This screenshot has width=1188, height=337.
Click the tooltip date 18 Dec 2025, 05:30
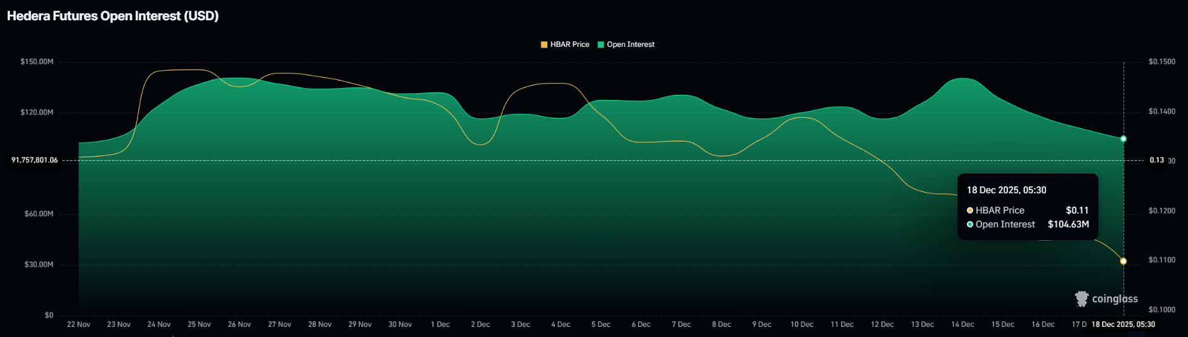point(1006,190)
